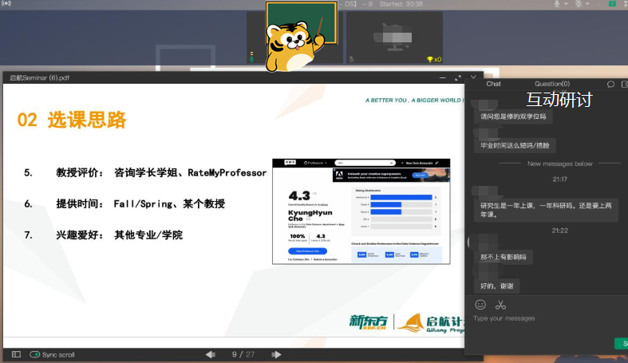Go to the previous PDF page

pos(211,354)
